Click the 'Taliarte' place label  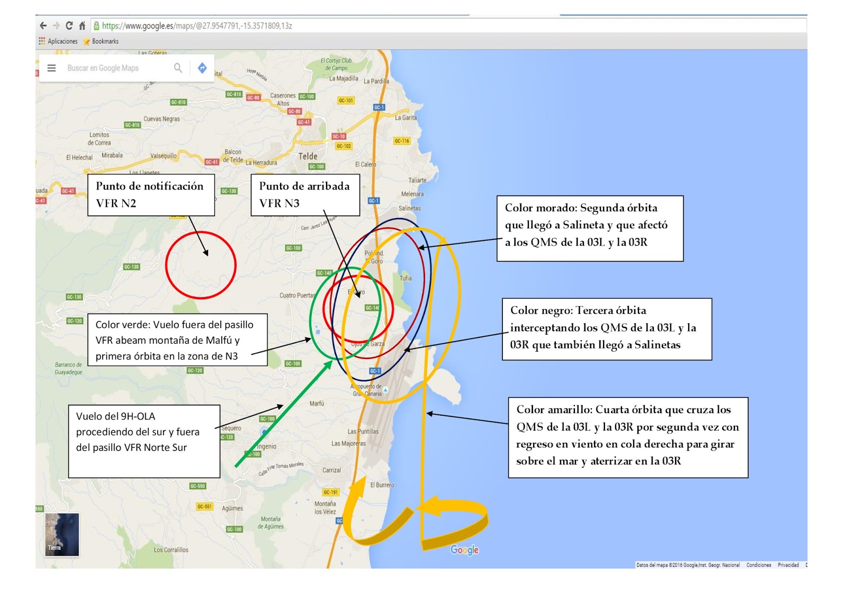point(417,180)
